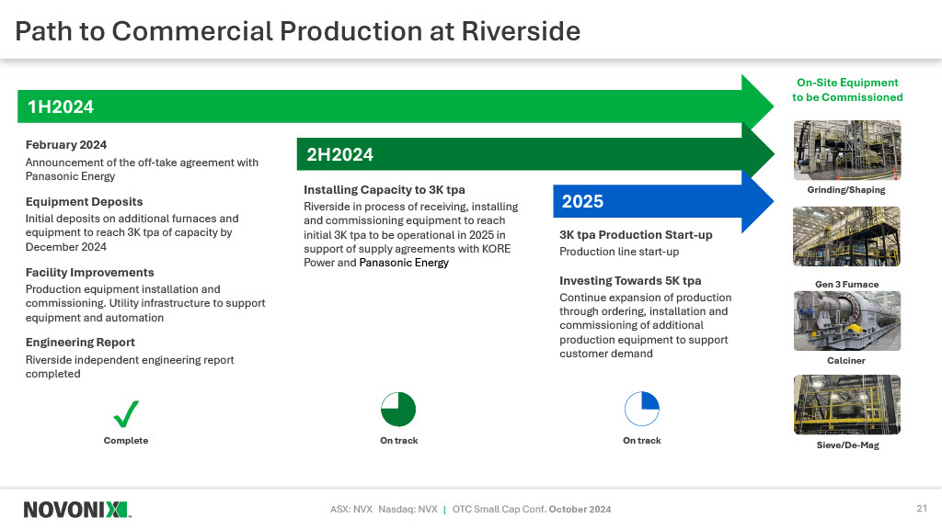Select the Sieve/De-Mag equipment photo
942x529 pixels.
(x=846, y=404)
